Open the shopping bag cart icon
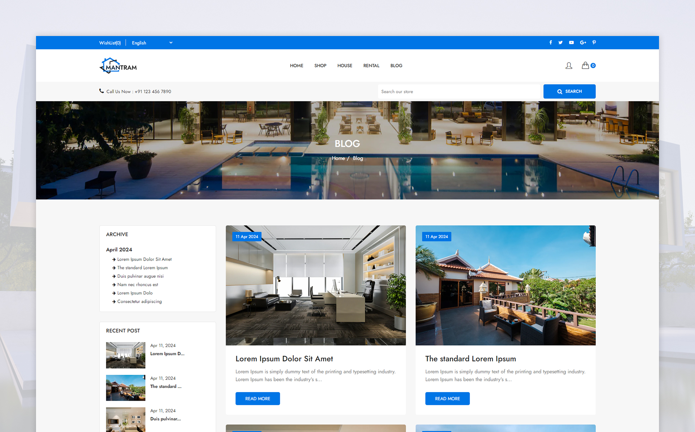This screenshot has width=695, height=432. click(x=586, y=65)
